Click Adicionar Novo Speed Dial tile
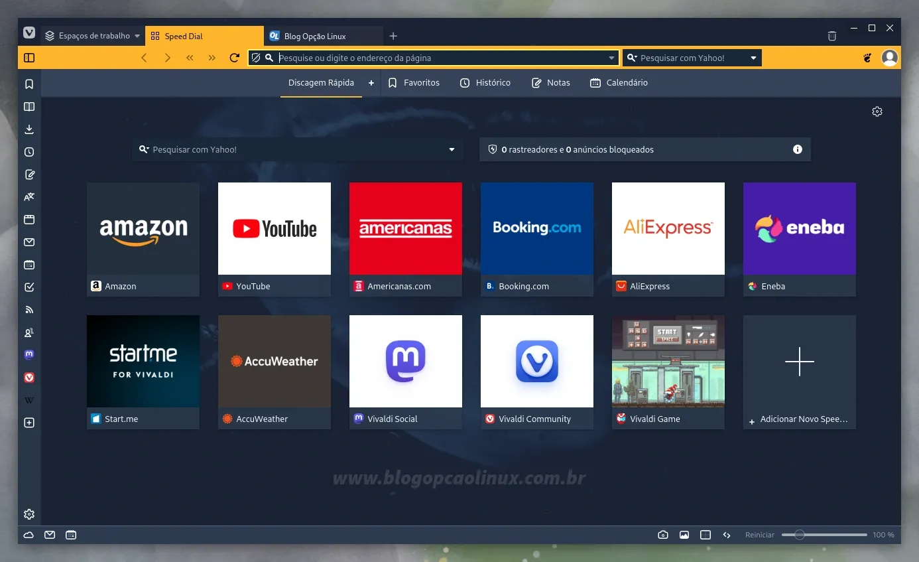The image size is (919, 562). click(x=800, y=372)
